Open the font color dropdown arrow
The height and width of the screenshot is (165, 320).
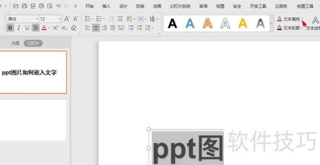coord(49,28)
